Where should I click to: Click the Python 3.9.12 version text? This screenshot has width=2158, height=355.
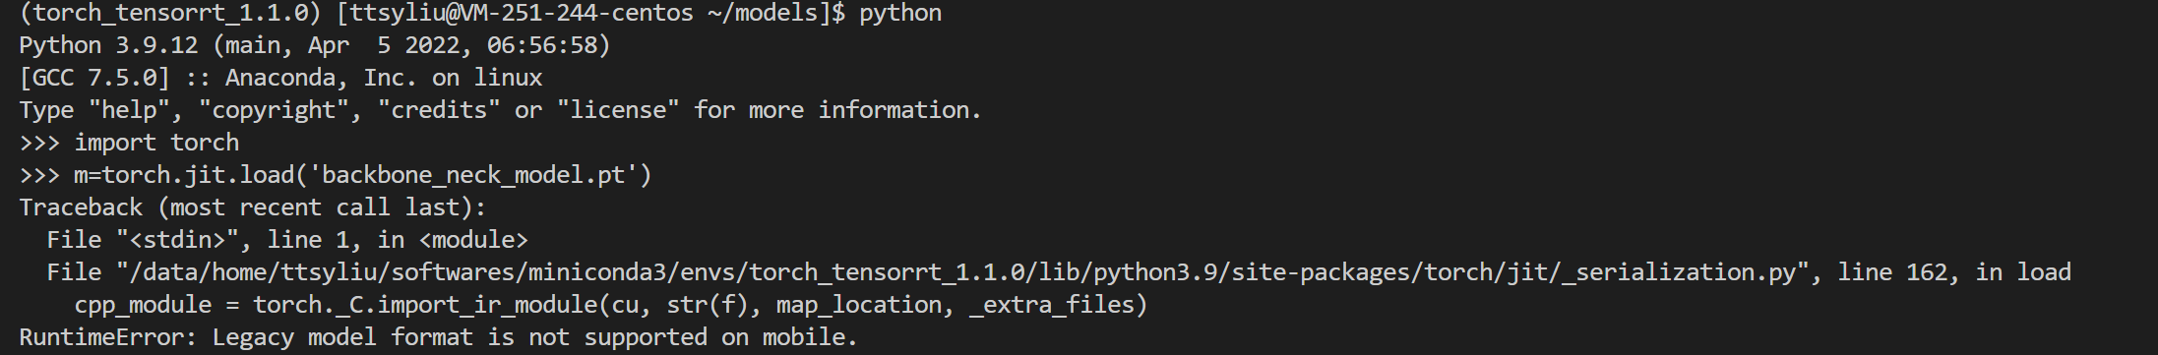108,45
